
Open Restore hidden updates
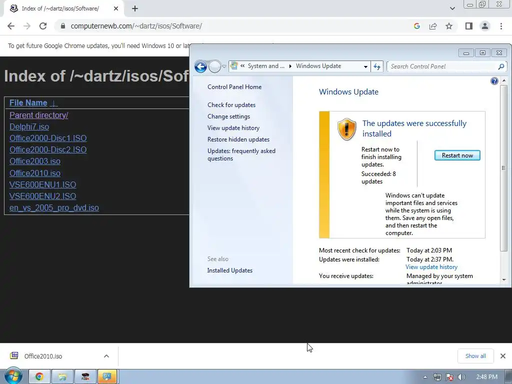(238, 139)
